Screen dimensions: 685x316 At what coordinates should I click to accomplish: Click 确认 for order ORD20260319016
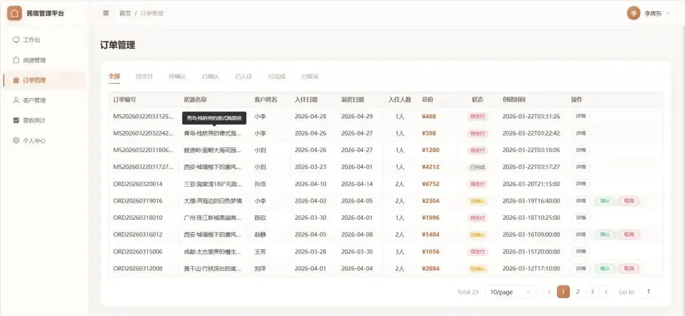pos(605,201)
